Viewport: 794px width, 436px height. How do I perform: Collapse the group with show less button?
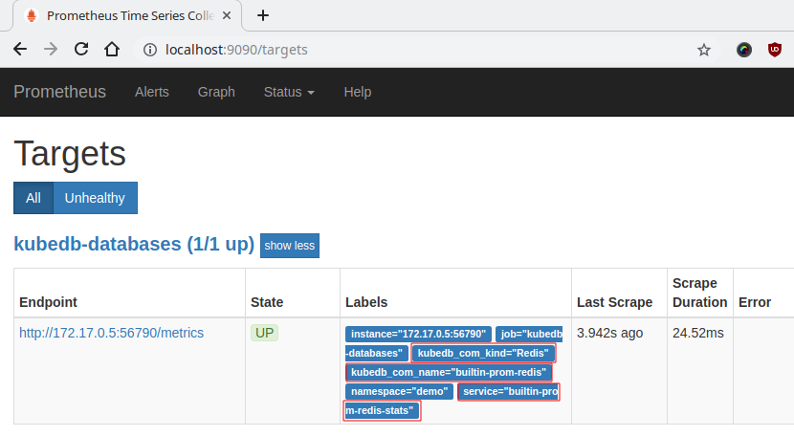click(x=290, y=246)
